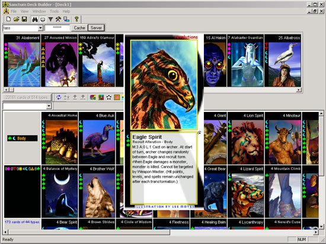326x244 pixels.
Task: Click the window layout arrangement icon
Action: tap(66, 20)
